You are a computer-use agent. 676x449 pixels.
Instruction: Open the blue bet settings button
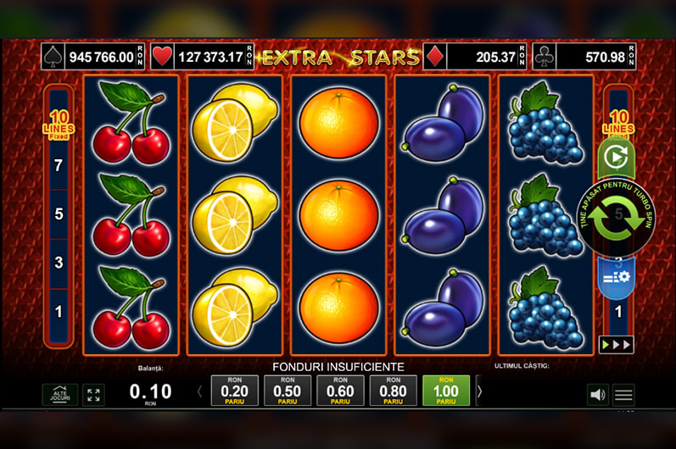616,277
